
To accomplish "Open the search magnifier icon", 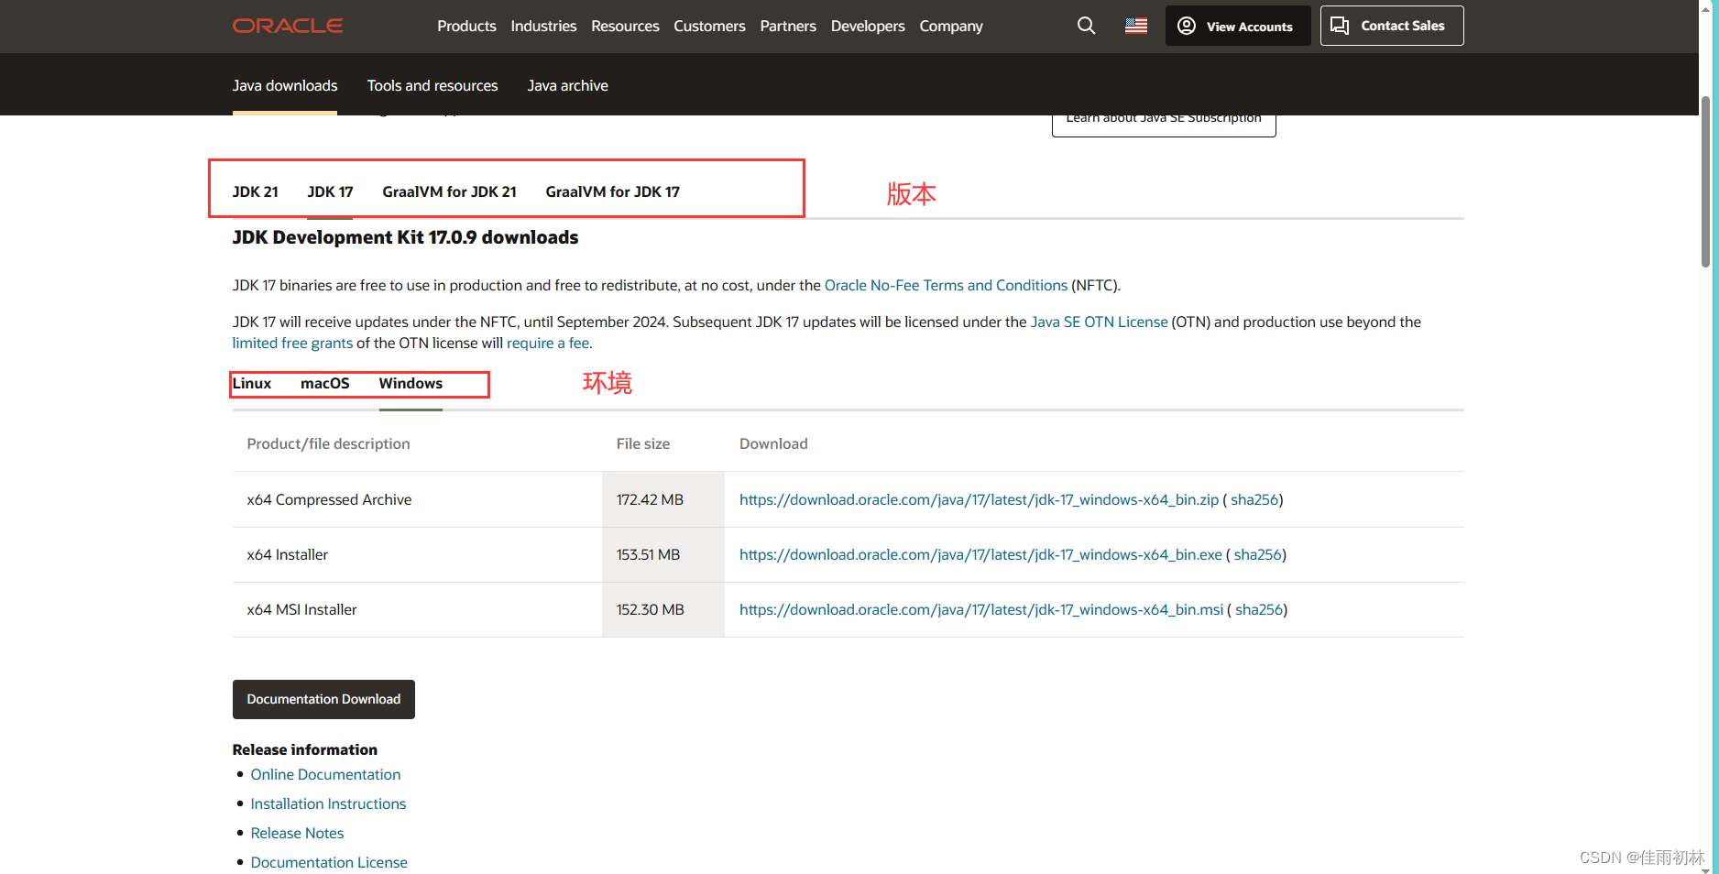I will [x=1086, y=26].
